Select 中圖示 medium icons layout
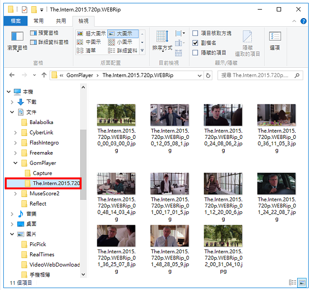Viewport: 312px width, 290px height. 89,42
